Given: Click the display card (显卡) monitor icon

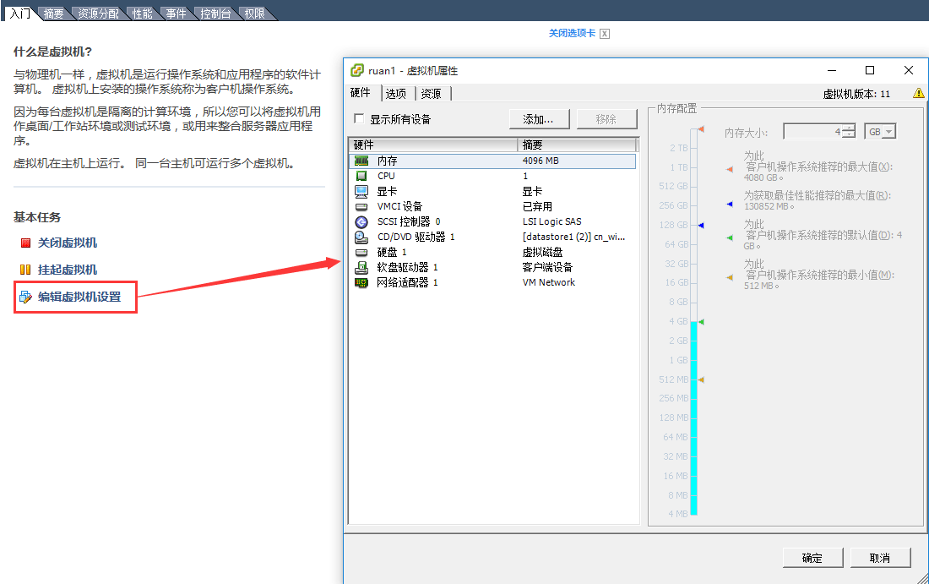Looking at the screenshot, I should tap(361, 191).
